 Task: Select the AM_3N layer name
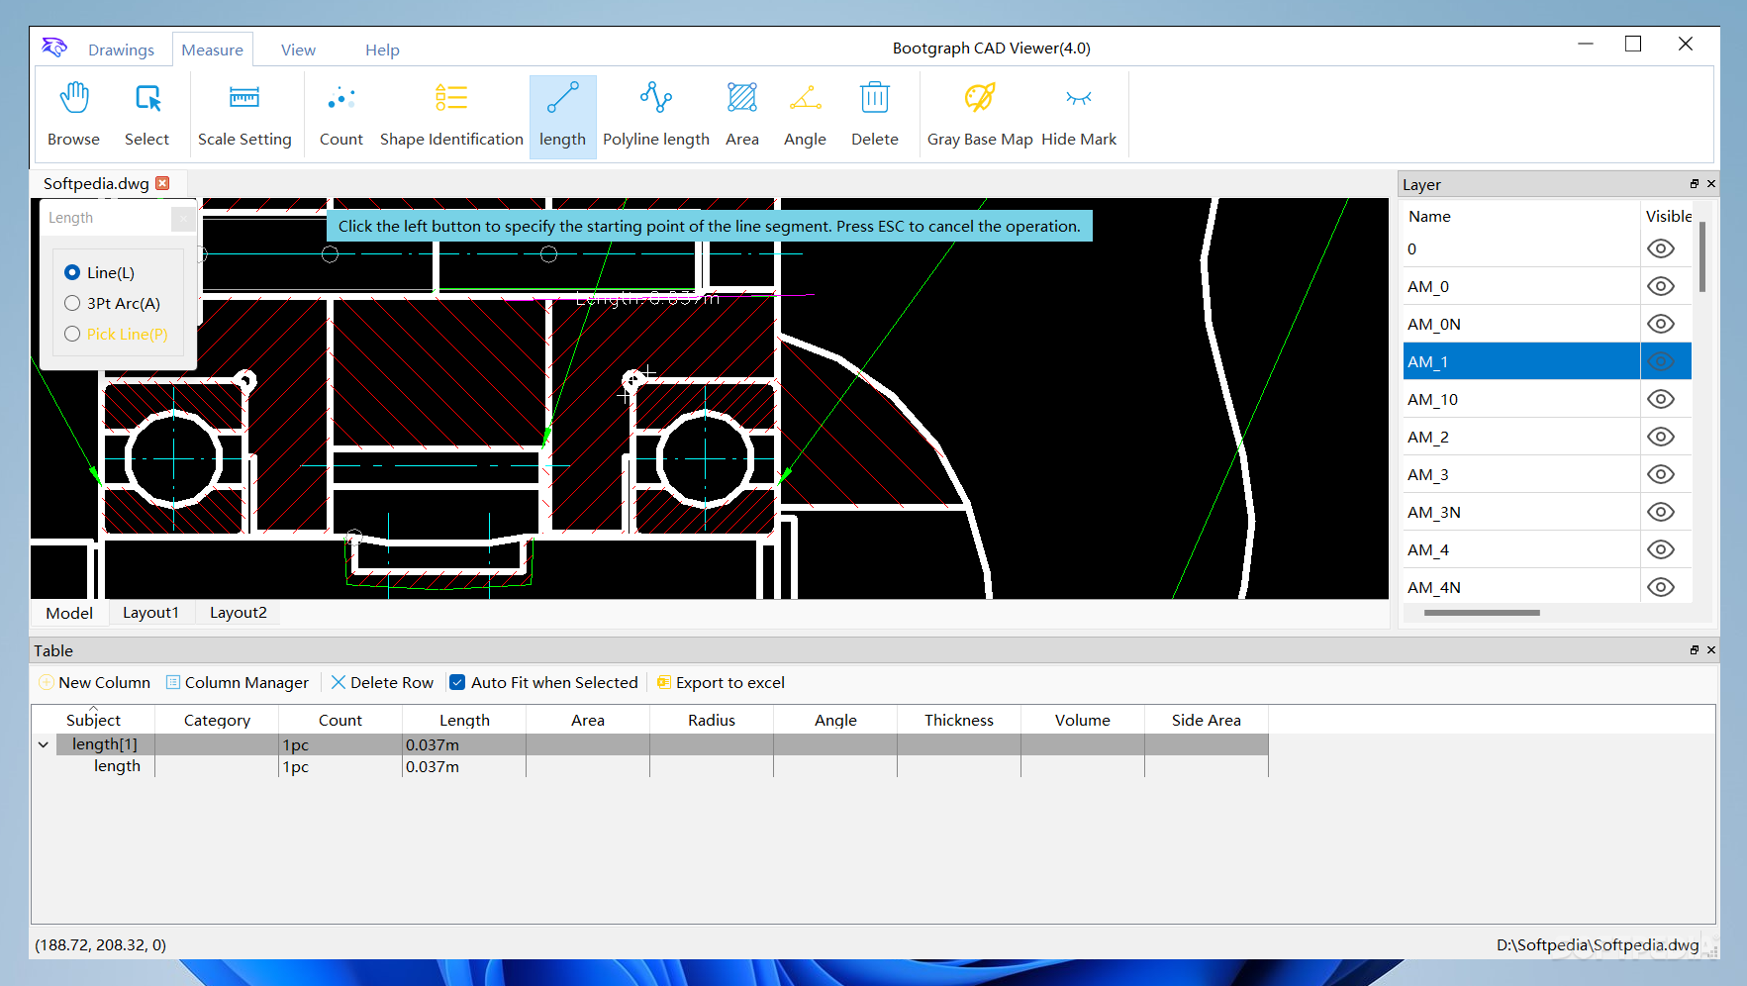[1434, 512]
